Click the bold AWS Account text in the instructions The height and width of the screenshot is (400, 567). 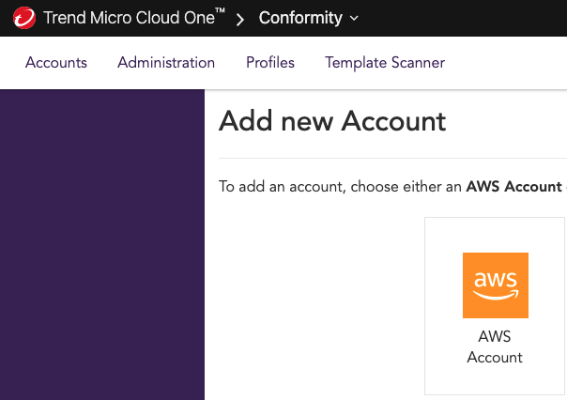point(513,187)
